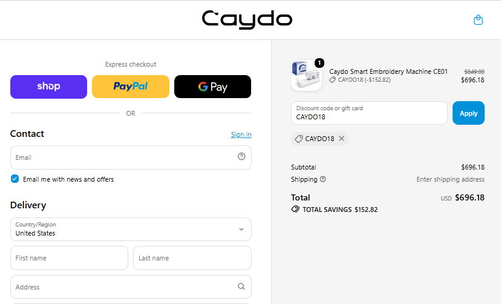The image size is (501, 304).
Task: Click the product title Caydo Smart Embroidery Machine CE01
Action: 388,71
